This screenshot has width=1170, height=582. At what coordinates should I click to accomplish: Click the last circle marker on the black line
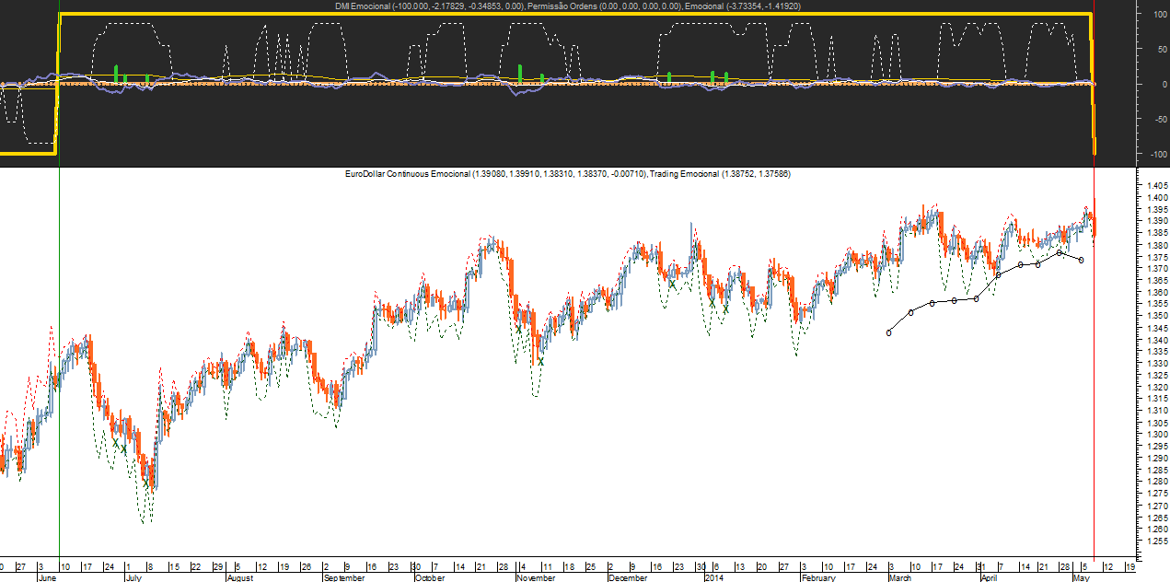pos(1081,260)
